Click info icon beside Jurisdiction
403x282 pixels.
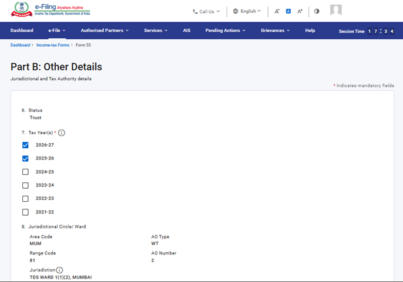point(59,270)
